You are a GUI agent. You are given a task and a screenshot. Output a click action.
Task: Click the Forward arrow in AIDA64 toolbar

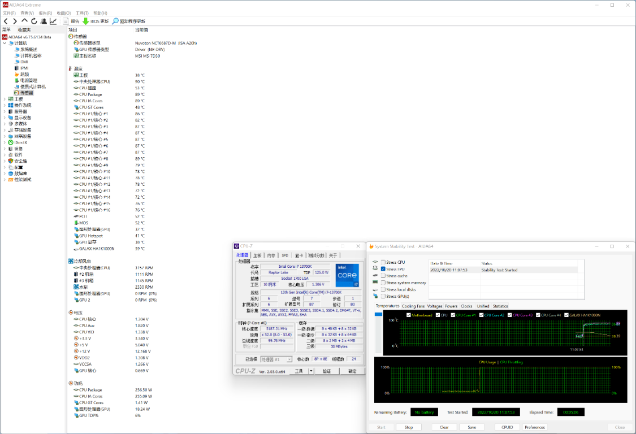click(15, 21)
